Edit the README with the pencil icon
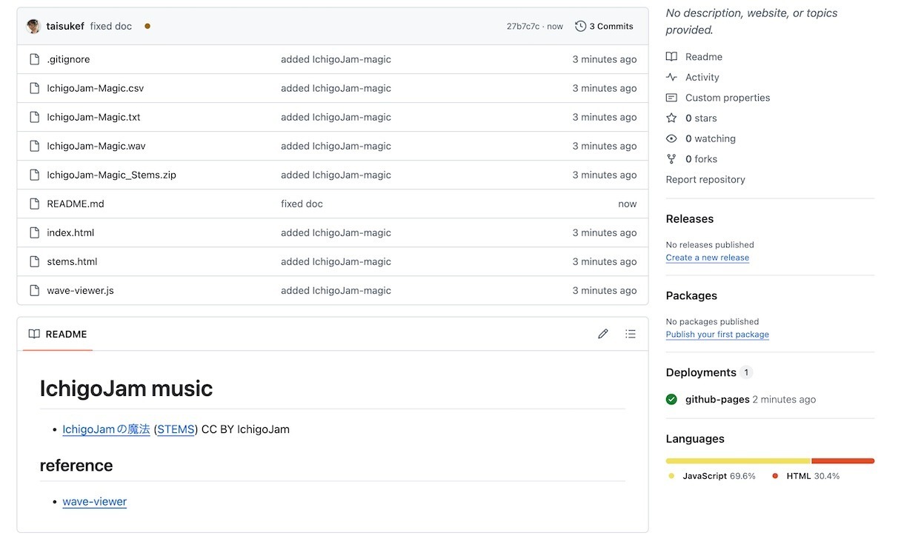The width and height of the screenshot is (904, 547). 603,334
